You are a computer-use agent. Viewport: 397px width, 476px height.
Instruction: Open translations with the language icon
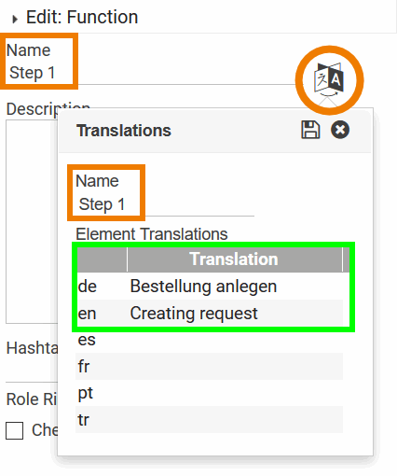329,79
